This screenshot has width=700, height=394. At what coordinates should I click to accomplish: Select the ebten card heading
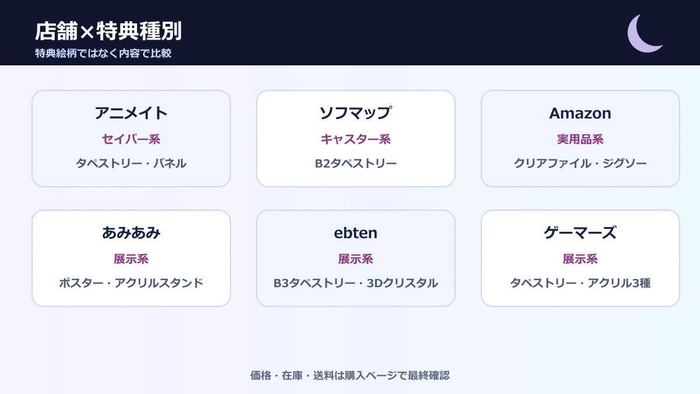click(x=356, y=233)
